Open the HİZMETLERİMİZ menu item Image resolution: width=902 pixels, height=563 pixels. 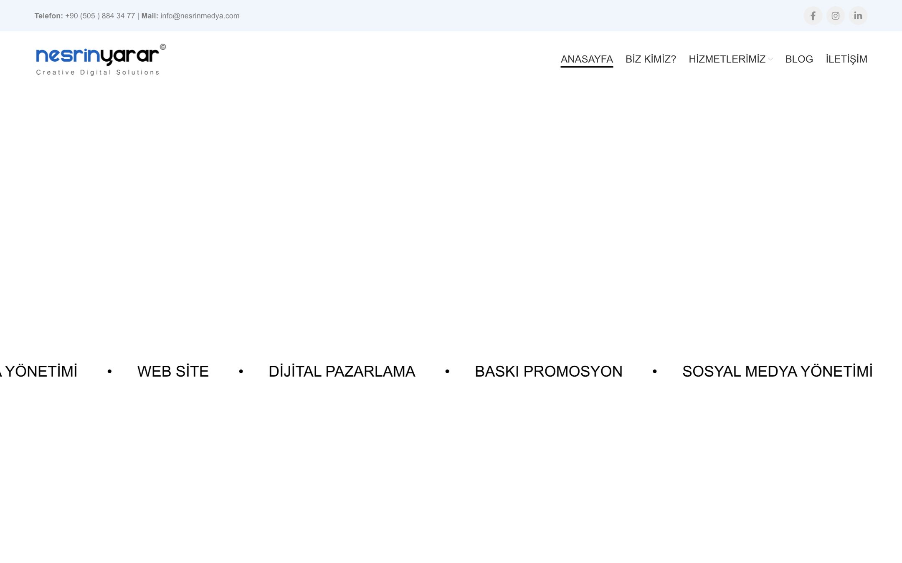click(x=727, y=59)
